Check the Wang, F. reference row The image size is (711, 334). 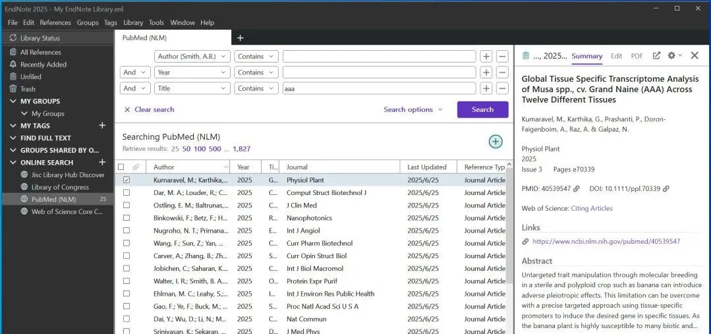click(x=127, y=243)
